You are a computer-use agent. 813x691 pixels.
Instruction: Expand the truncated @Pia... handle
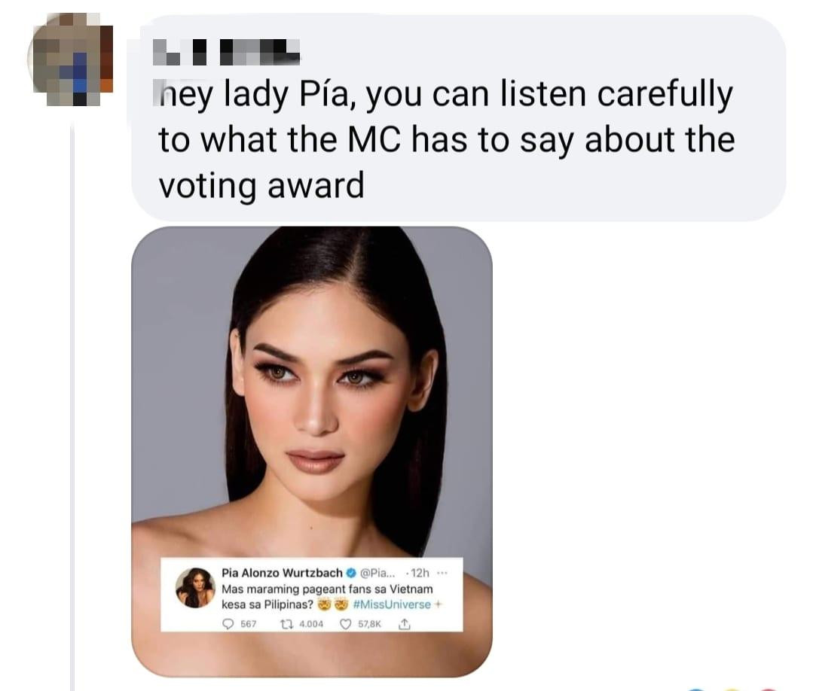coord(377,572)
